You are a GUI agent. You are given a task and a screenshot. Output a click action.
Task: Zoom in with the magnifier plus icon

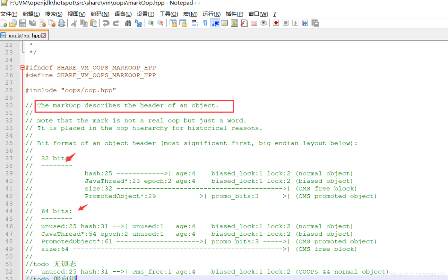click(151, 23)
